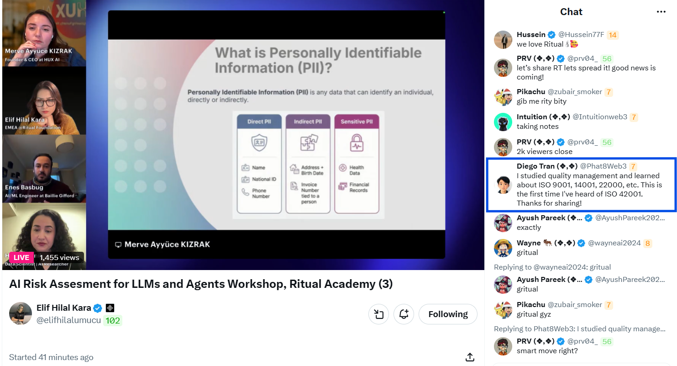Open Elif Hilal Kara's host profile picture

point(21,313)
